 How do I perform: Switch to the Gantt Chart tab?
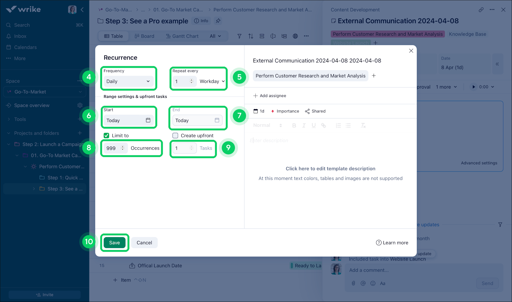(182, 36)
